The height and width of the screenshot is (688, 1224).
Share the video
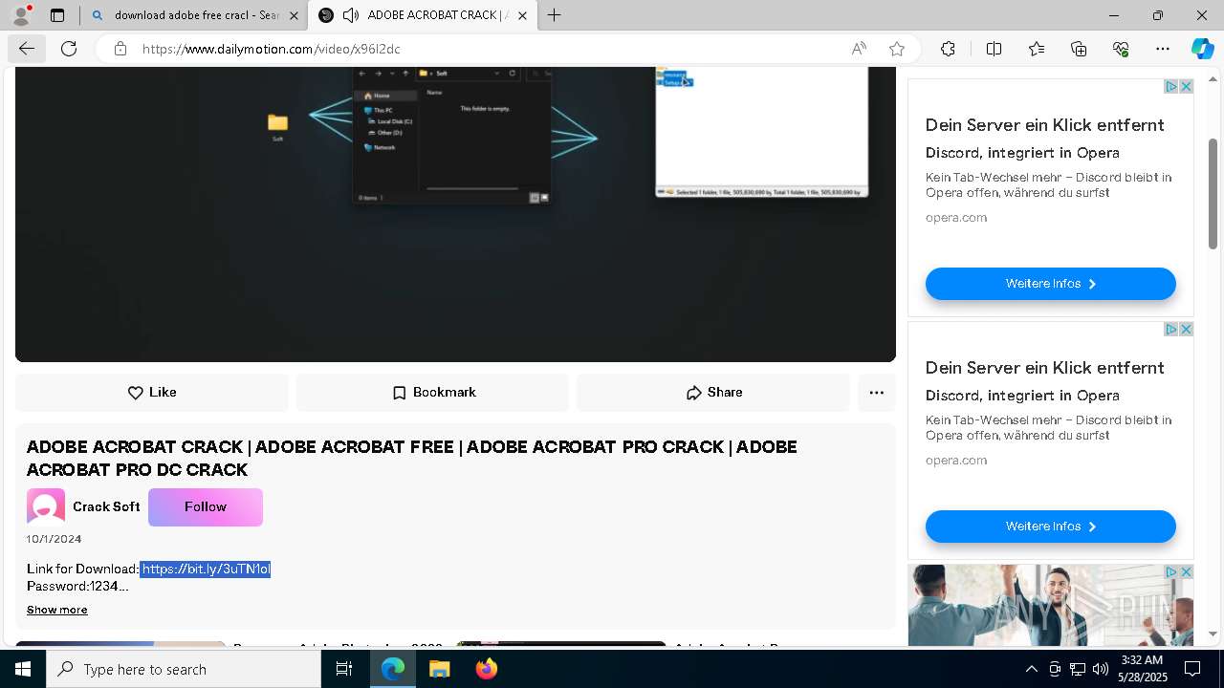tap(713, 393)
